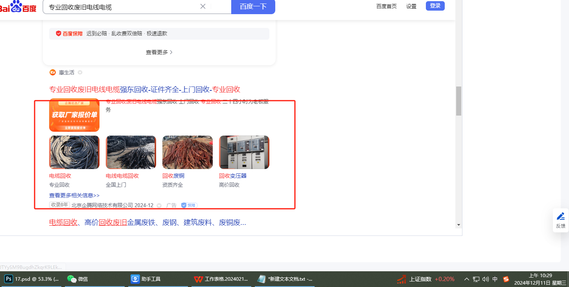Open the 电线电缆回收 photo thumbnail

point(131,152)
